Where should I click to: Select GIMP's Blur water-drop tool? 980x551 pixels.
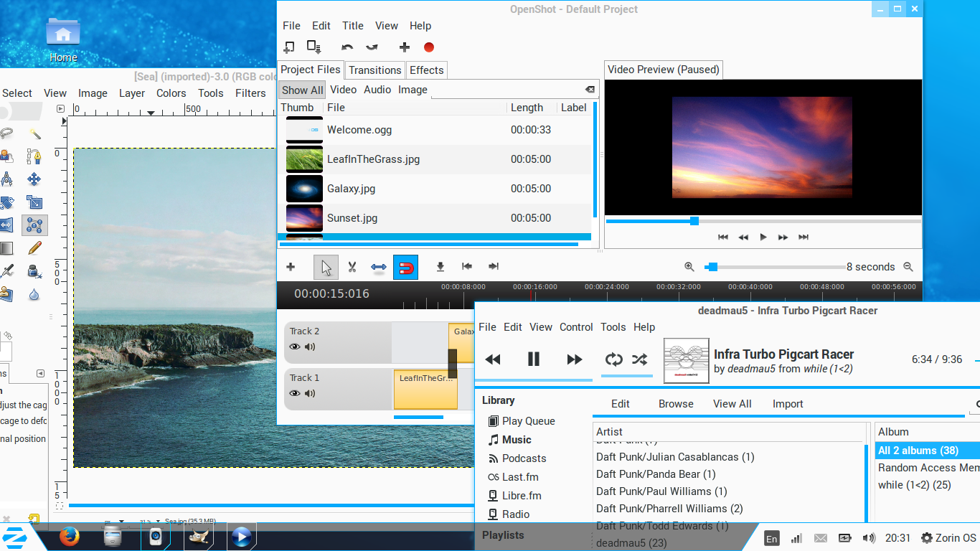pos(34,294)
